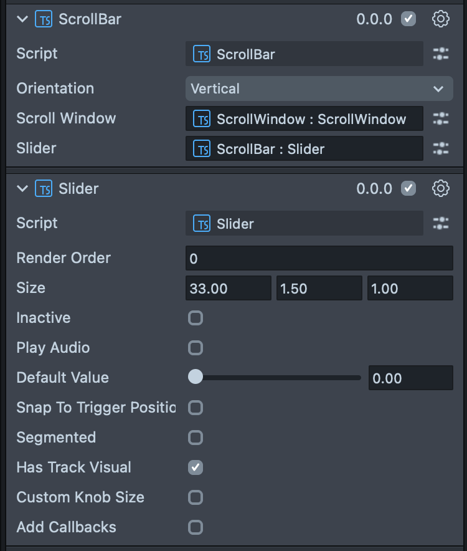Disable the ScrollBar component checkbox
The height and width of the screenshot is (551, 467).
[408, 19]
